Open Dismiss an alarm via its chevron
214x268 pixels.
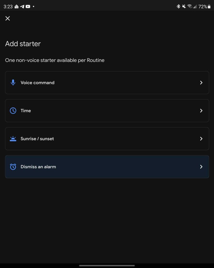(201, 167)
